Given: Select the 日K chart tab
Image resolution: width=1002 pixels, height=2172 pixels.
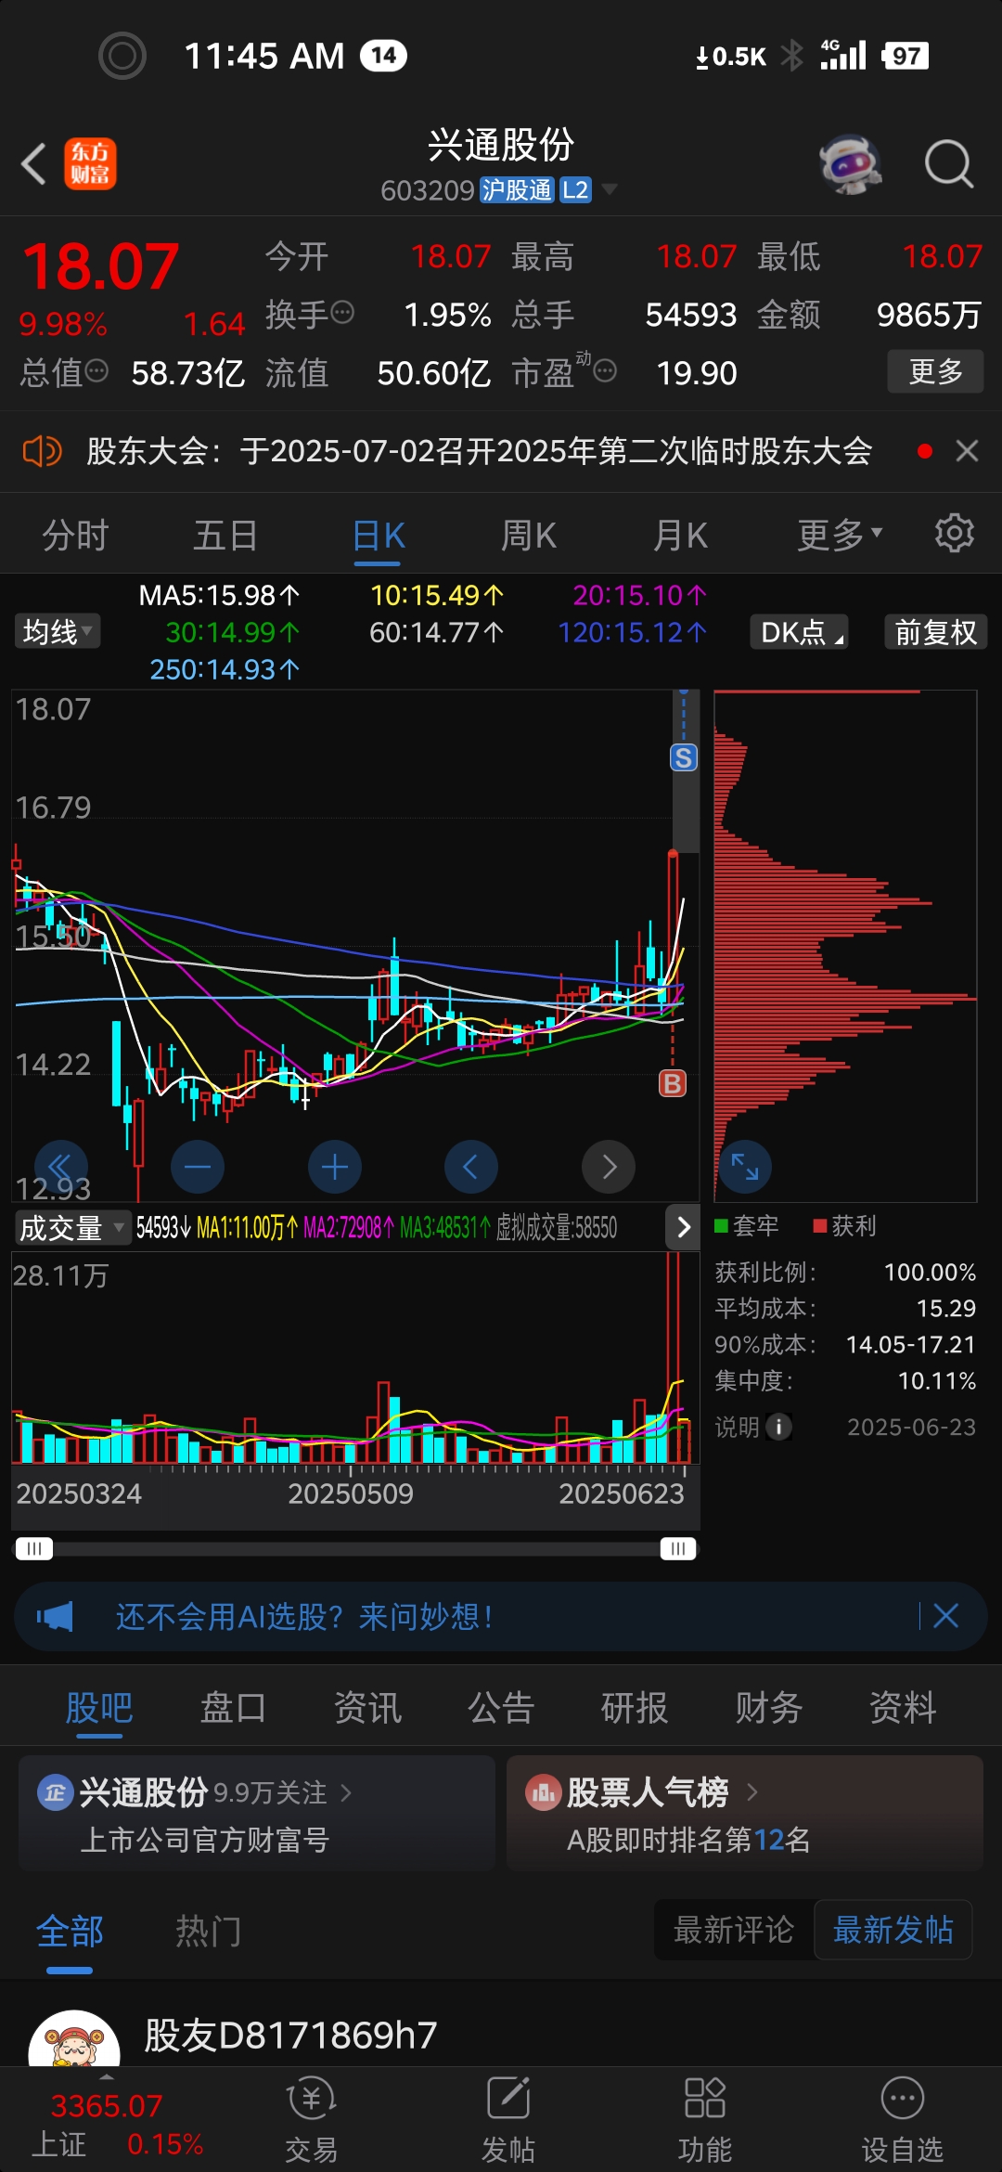Looking at the screenshot, I should 379,536.
